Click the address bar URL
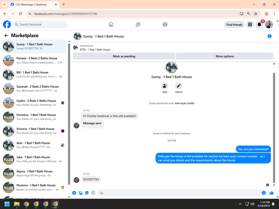 click(65, 14)
